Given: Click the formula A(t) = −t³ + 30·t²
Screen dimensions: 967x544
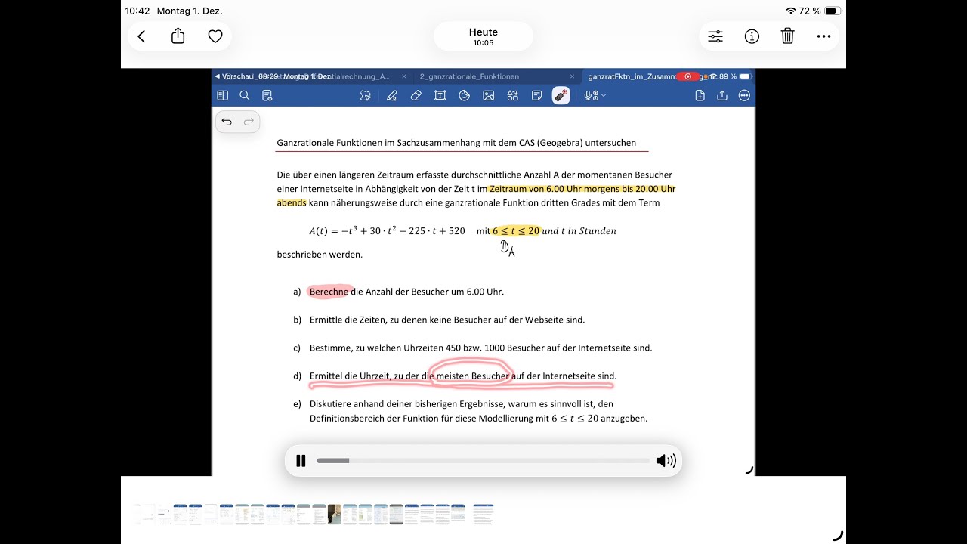Looking at the screenshot, I should (x=387, y=231).
